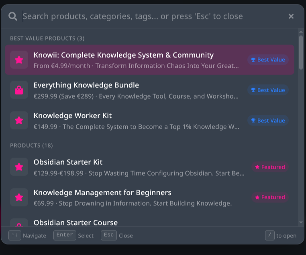Open the Knowledge Worker Kit result

[73, 116]
